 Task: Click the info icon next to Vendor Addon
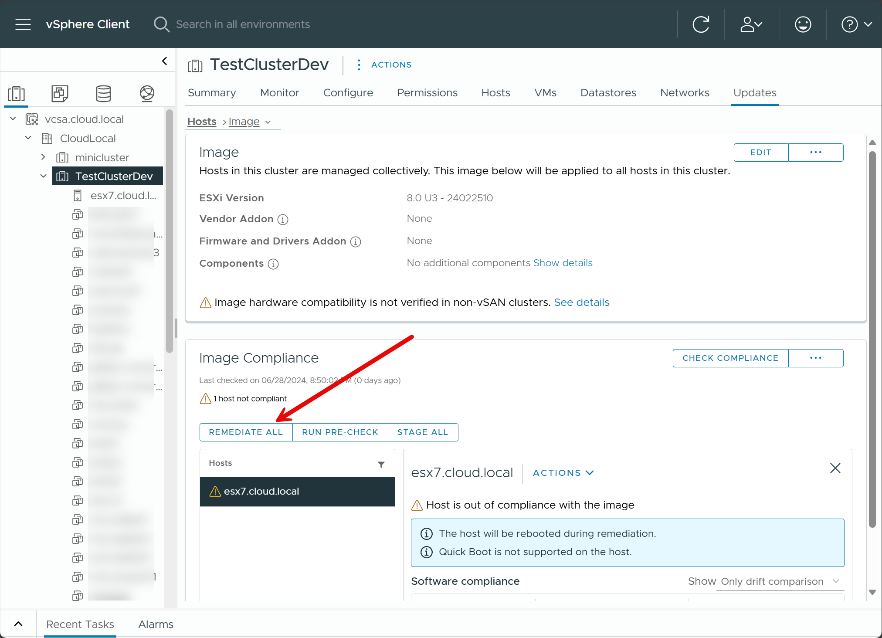tap(283, 220)
